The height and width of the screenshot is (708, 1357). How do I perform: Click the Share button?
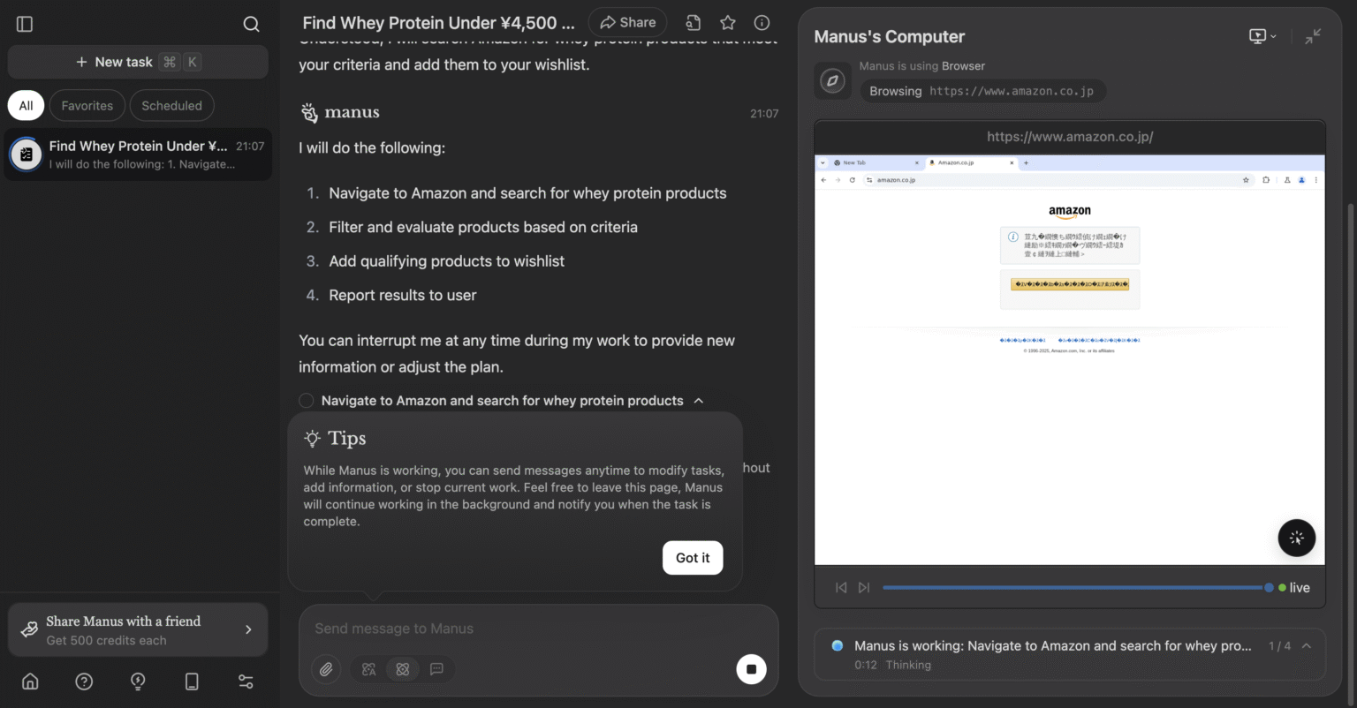pos(628,23)
